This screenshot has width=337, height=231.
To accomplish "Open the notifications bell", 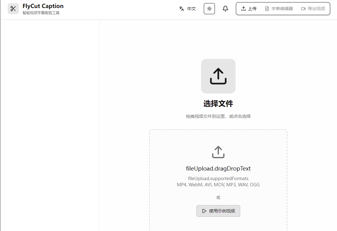I will tap(225, 9).
